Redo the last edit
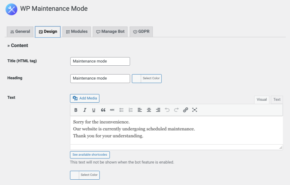 tap(176, 110)
